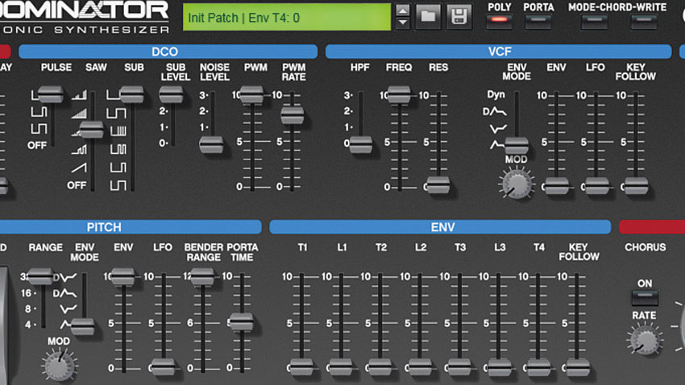The image size is (685, 385).
Task: Click DCO SAW waveform slider handle
Action: pos(92,130)
